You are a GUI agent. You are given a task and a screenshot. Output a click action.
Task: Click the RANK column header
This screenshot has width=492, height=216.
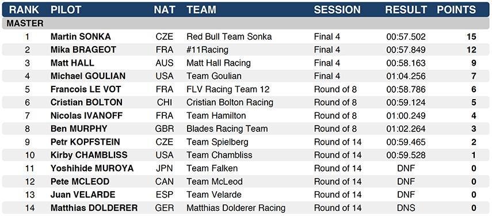24,10
